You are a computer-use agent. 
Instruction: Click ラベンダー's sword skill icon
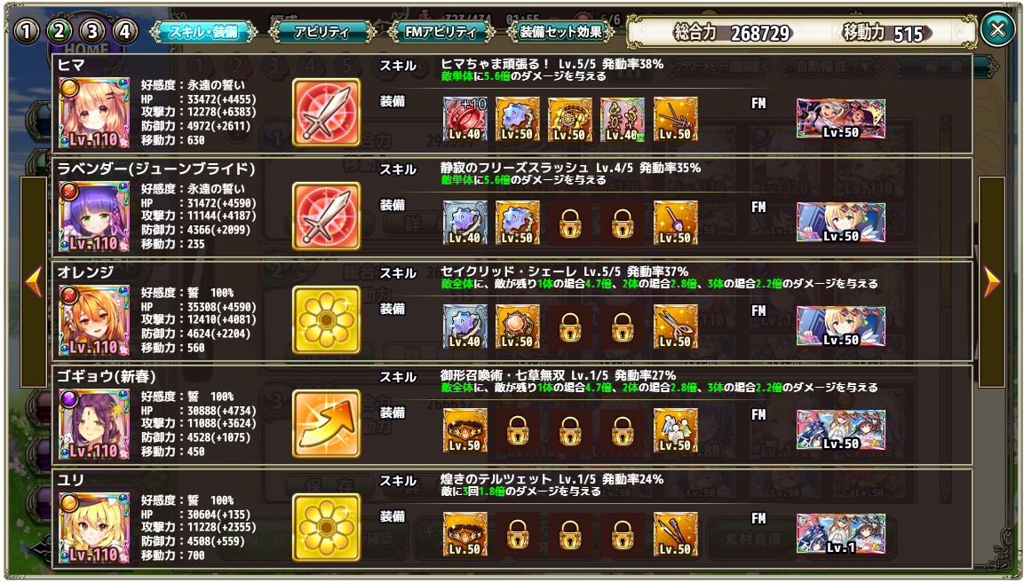(x=327, y=216)
